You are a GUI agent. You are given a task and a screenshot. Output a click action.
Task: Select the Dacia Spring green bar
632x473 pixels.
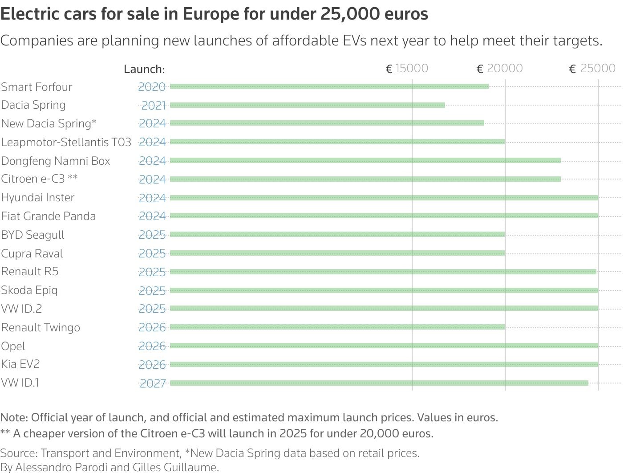(307, 105)
